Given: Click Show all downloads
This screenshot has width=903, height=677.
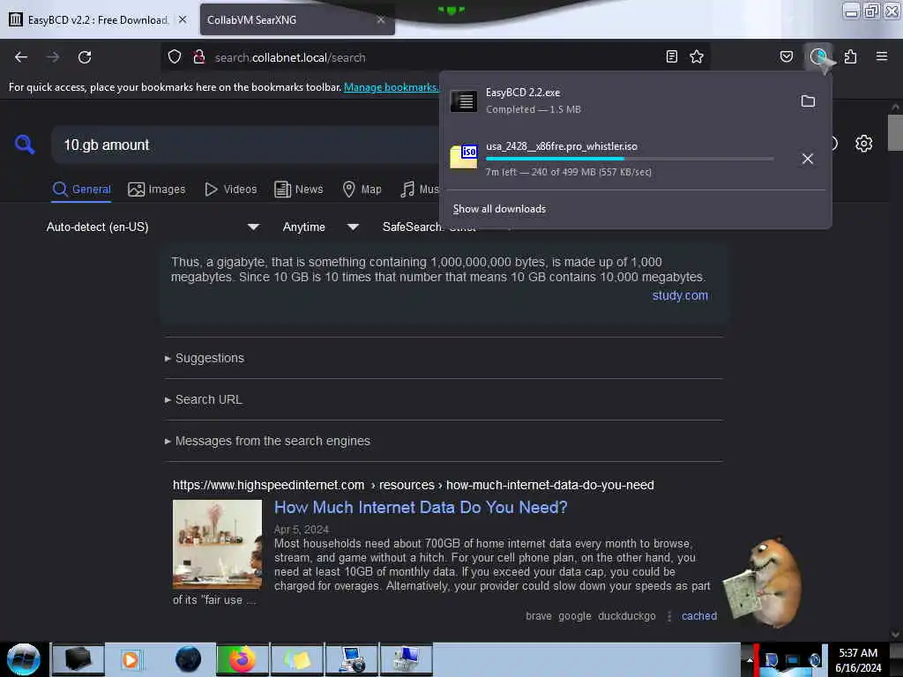Looking at the screenshot, I should tap(499, 209).
